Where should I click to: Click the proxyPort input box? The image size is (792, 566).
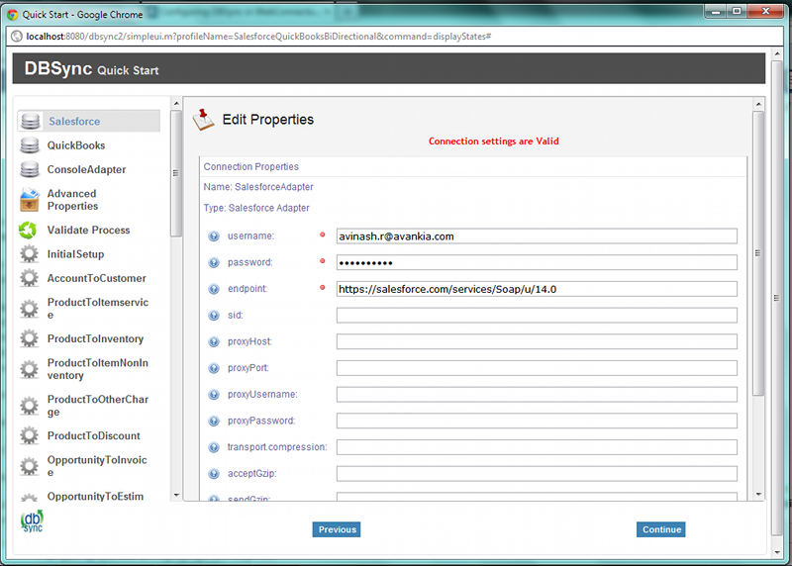pyautogui.click(x=537, y=368)
